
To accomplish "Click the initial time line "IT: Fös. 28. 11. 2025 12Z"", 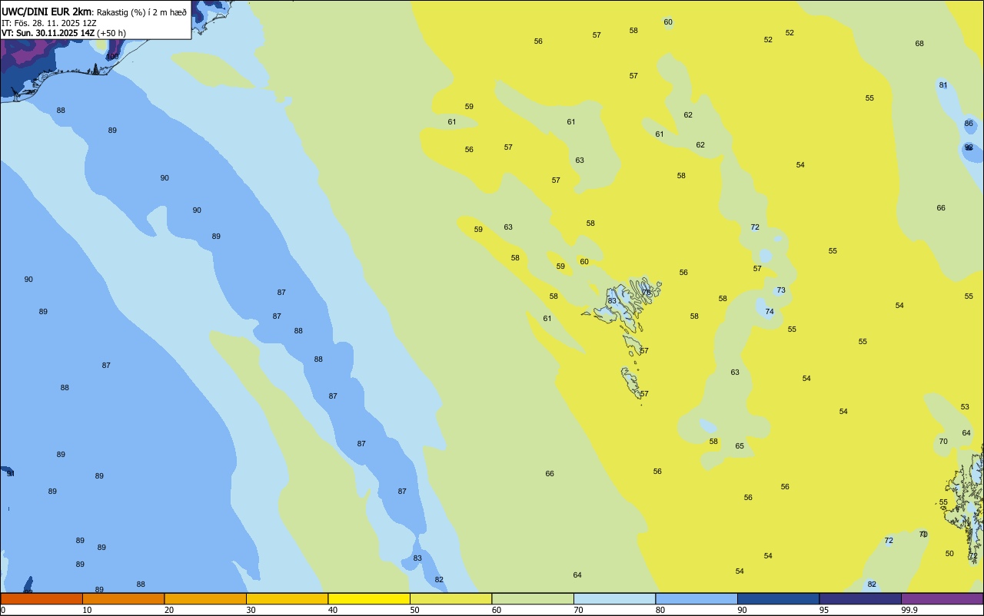I will pos(49,23).
